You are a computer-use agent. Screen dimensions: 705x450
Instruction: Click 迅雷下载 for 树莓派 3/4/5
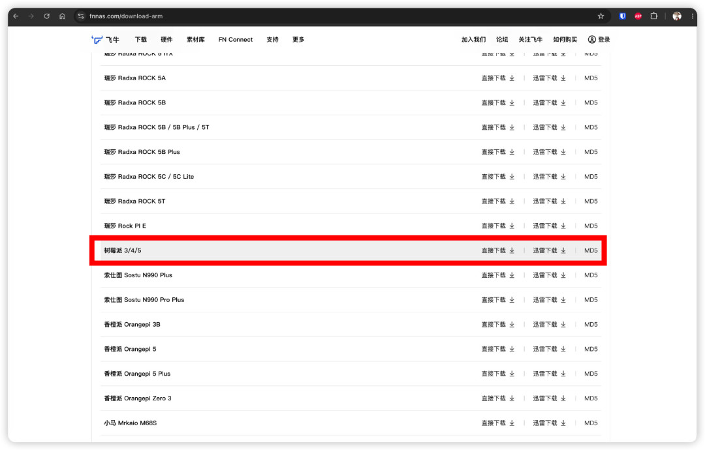550,250
